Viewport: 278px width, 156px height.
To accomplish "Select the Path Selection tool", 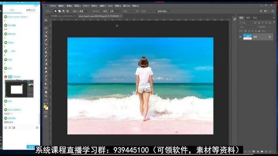I will [x=46, y=84].
